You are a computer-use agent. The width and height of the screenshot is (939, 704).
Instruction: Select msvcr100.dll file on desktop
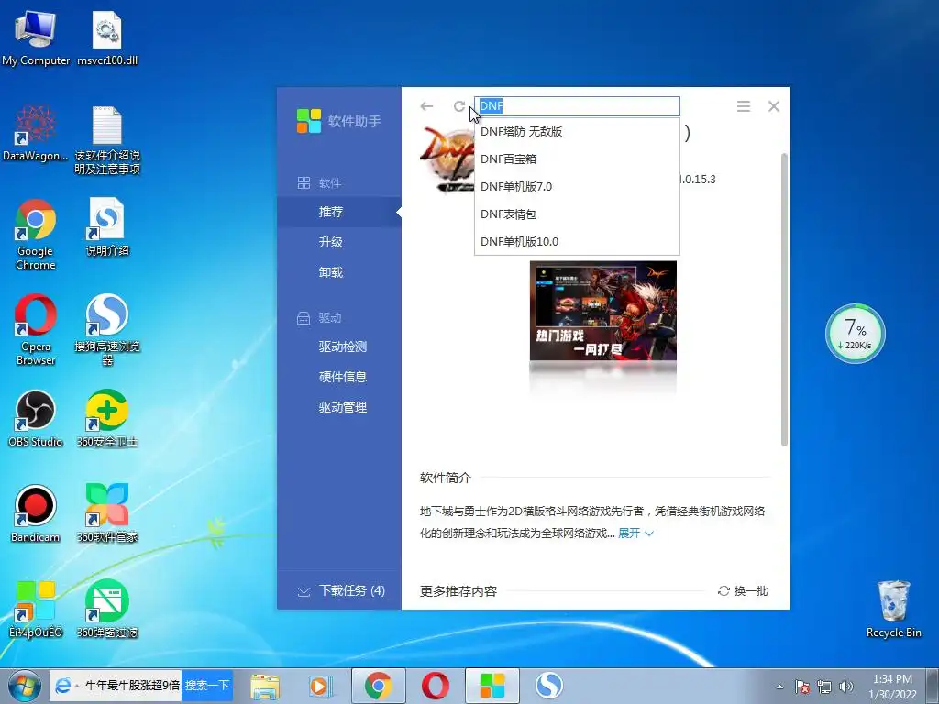click(107, 38)
